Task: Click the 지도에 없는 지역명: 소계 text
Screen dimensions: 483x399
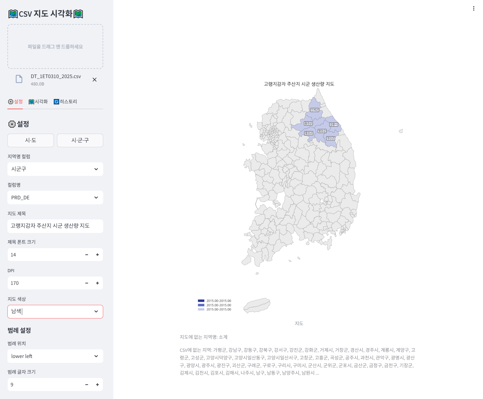Action: coord(204,337)
